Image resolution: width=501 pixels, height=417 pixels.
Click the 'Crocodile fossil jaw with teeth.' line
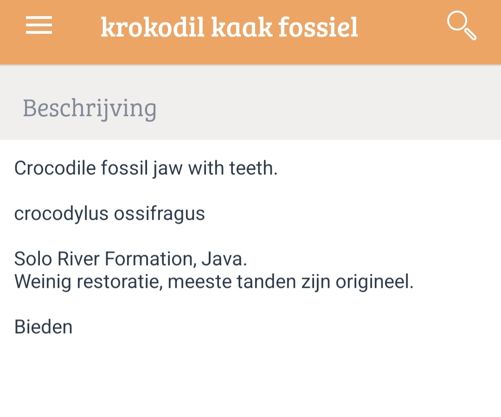[146, 168]
